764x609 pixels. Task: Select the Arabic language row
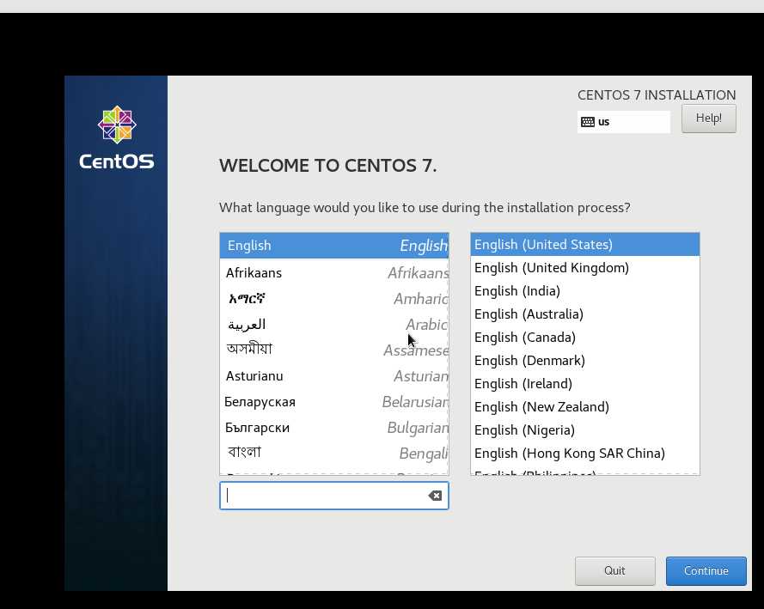[x=334, y=324]
